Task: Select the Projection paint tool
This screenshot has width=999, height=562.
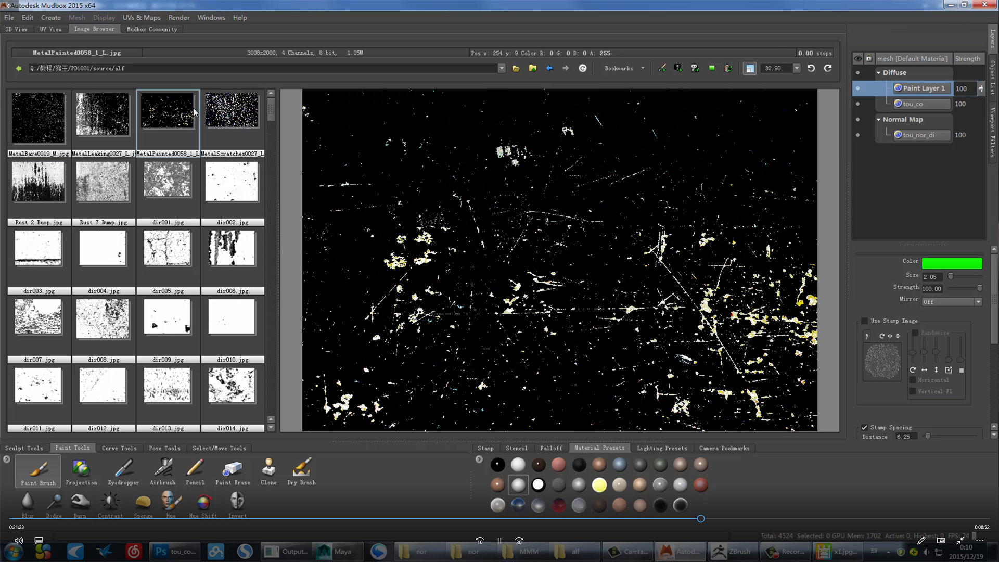Action: click(81, 472)
